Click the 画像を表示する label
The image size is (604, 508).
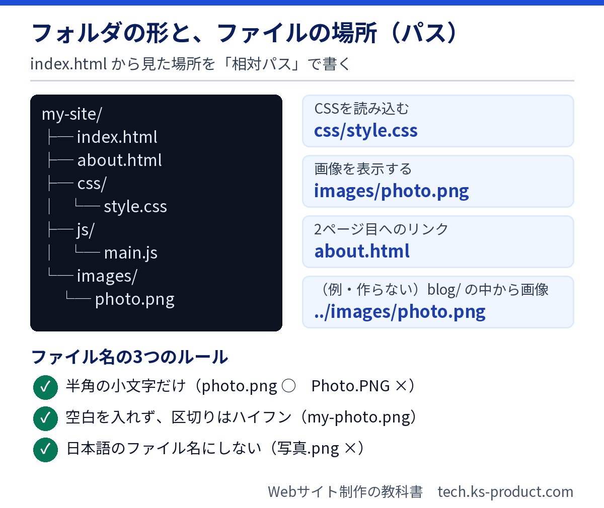point(363,169)
